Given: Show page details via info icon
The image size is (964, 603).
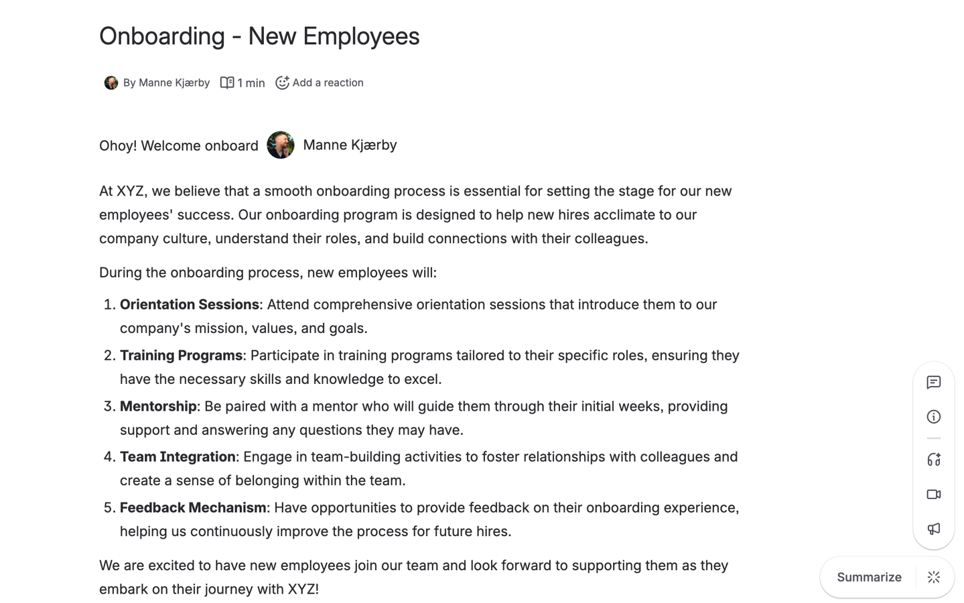Looking at the screenshot, I should tap(933, 417).
